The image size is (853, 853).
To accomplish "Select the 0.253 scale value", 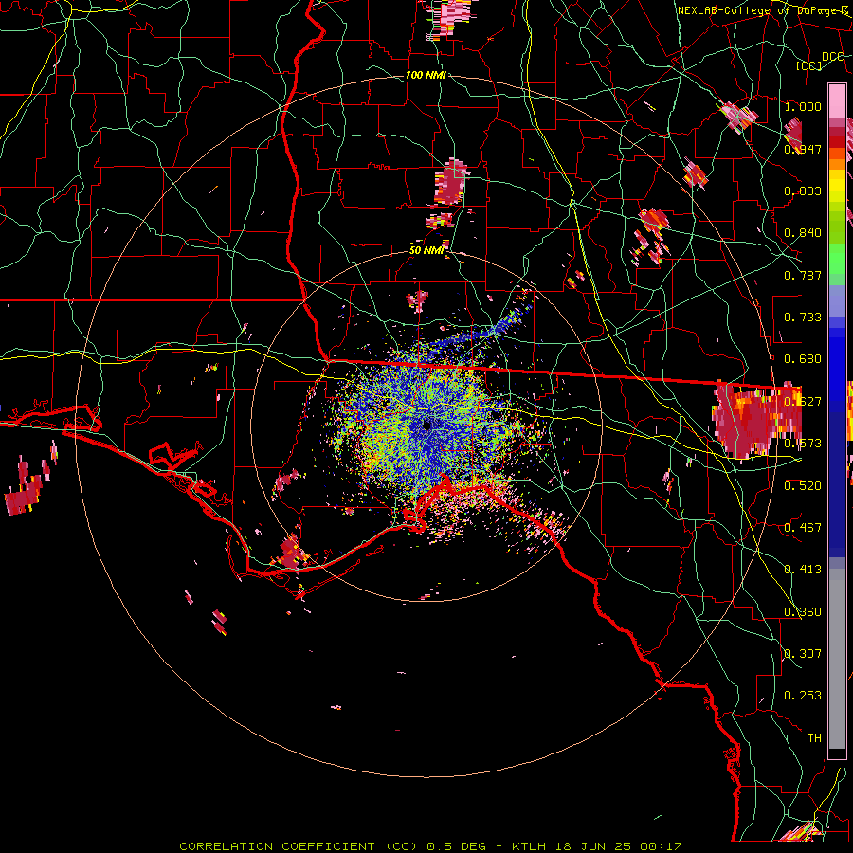I will pos(803,696).
